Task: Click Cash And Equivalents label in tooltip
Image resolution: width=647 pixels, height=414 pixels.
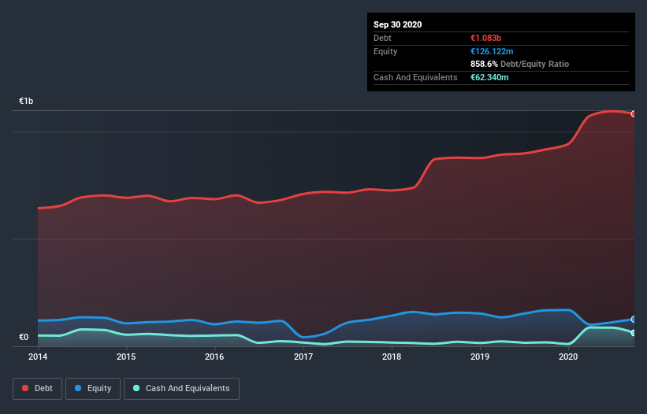Action: [x=415, y=77]
